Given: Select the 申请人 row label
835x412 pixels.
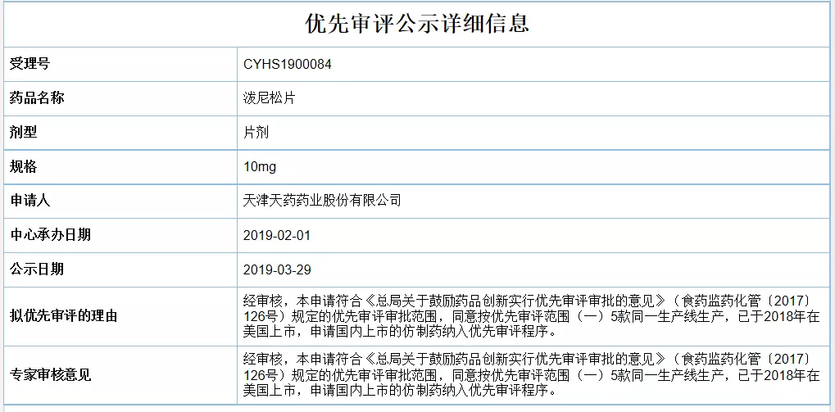Looking at the screenshot, I should [x=29, y=201].
